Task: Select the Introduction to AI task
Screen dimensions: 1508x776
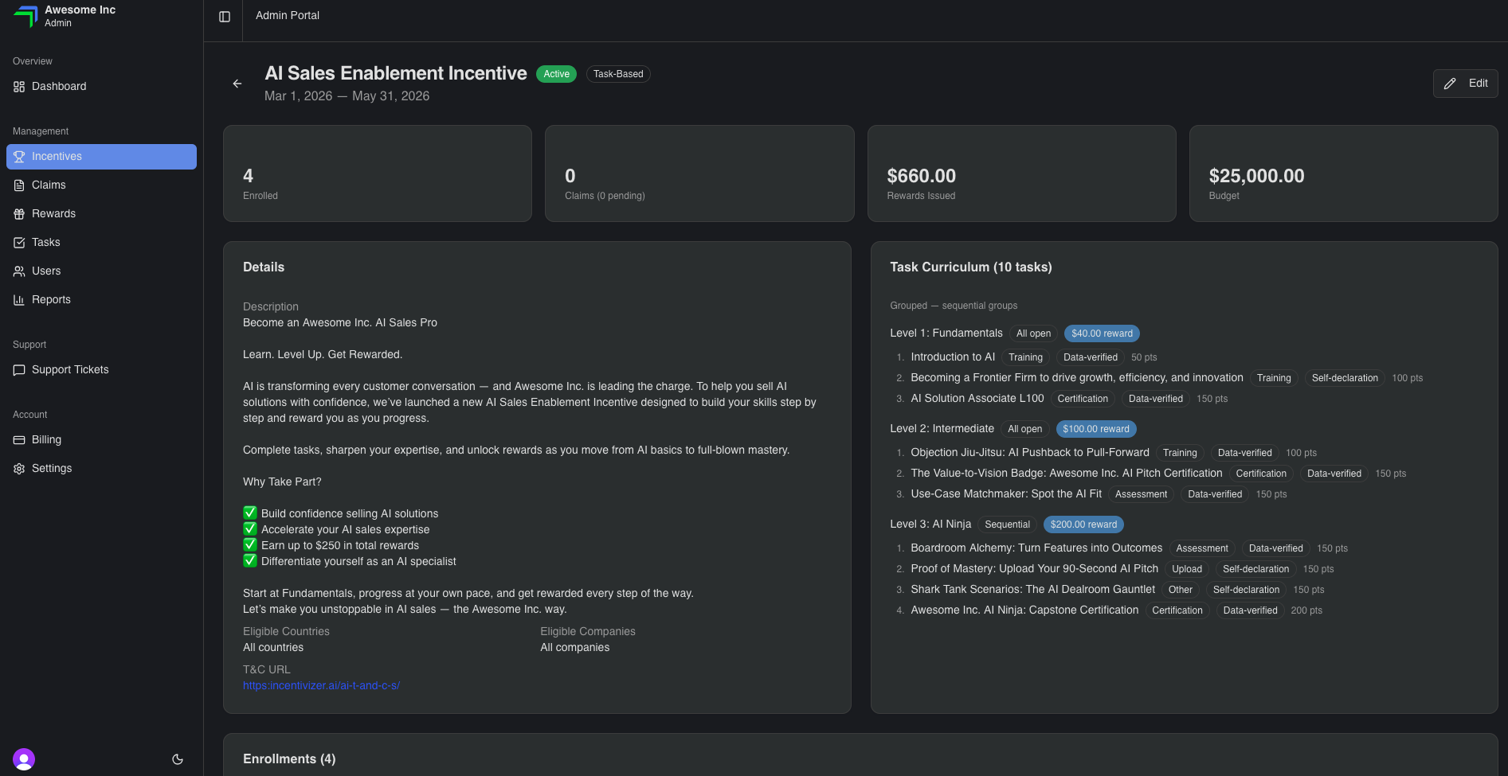Action: [x=953, y=357]
